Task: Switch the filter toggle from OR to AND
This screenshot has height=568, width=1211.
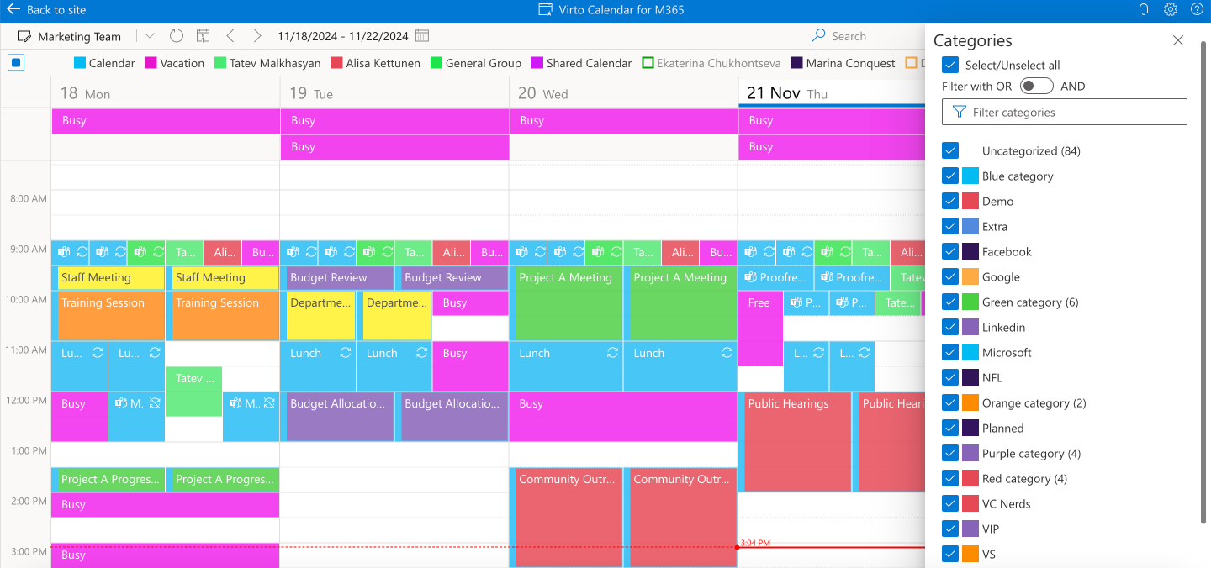Action: [1036, 85]
